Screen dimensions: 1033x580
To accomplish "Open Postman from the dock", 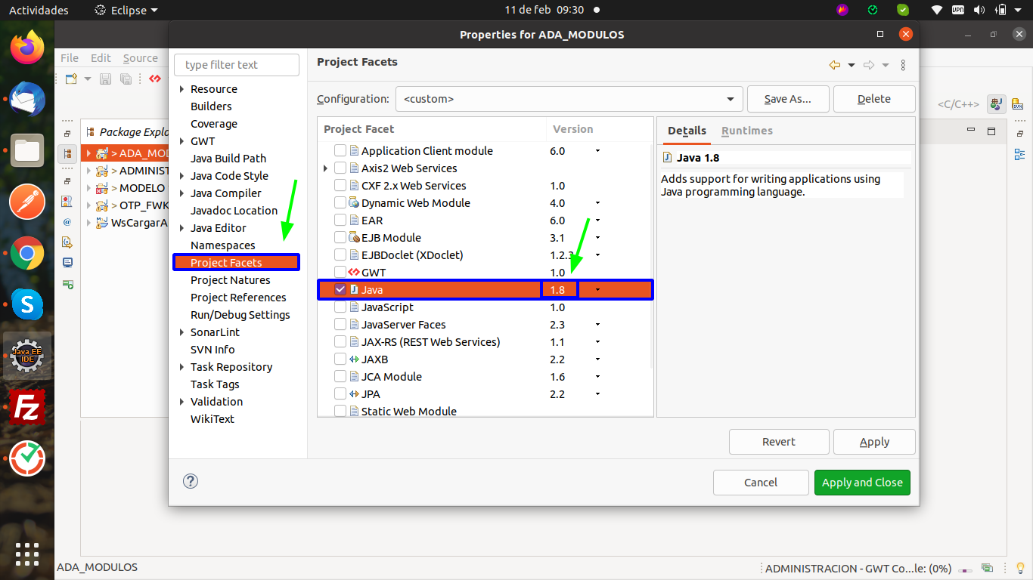I will pyautogui.click(x=27, y=202).
